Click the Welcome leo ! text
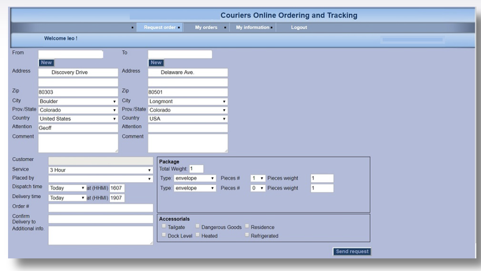 [61, 38]
